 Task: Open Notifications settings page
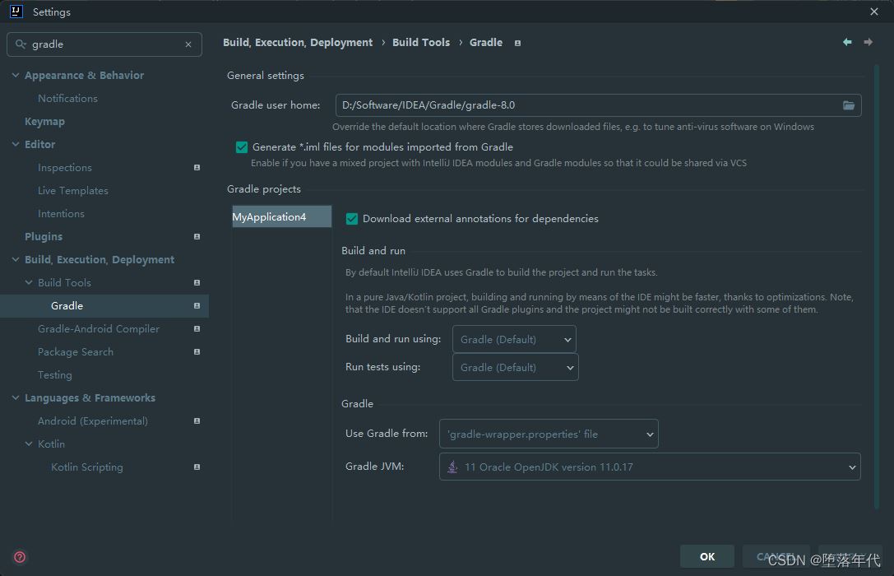tap(67, 99)
